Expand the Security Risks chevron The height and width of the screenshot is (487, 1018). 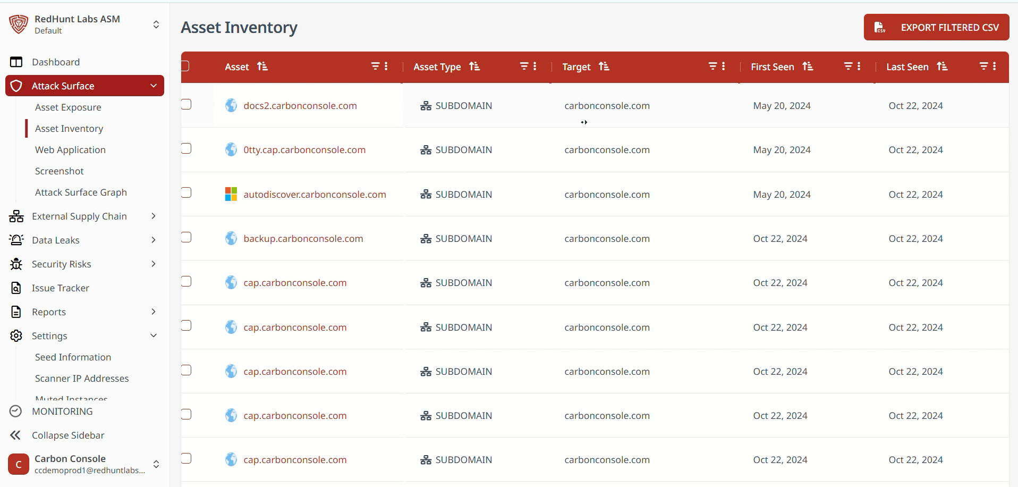pos(154,264)
